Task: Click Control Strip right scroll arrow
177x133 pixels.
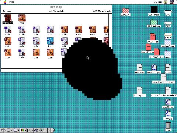Action: 49,130
